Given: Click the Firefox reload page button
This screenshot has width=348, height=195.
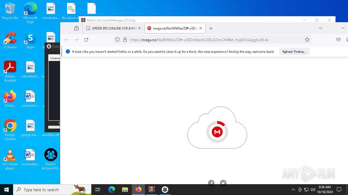Looking at the screenshot, I should [x=86, y=40].
